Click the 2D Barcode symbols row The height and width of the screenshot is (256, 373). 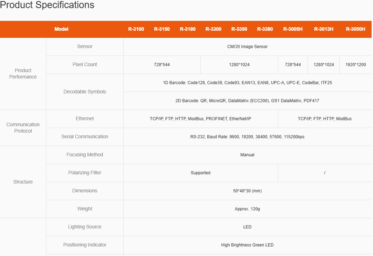click(247, 101)
